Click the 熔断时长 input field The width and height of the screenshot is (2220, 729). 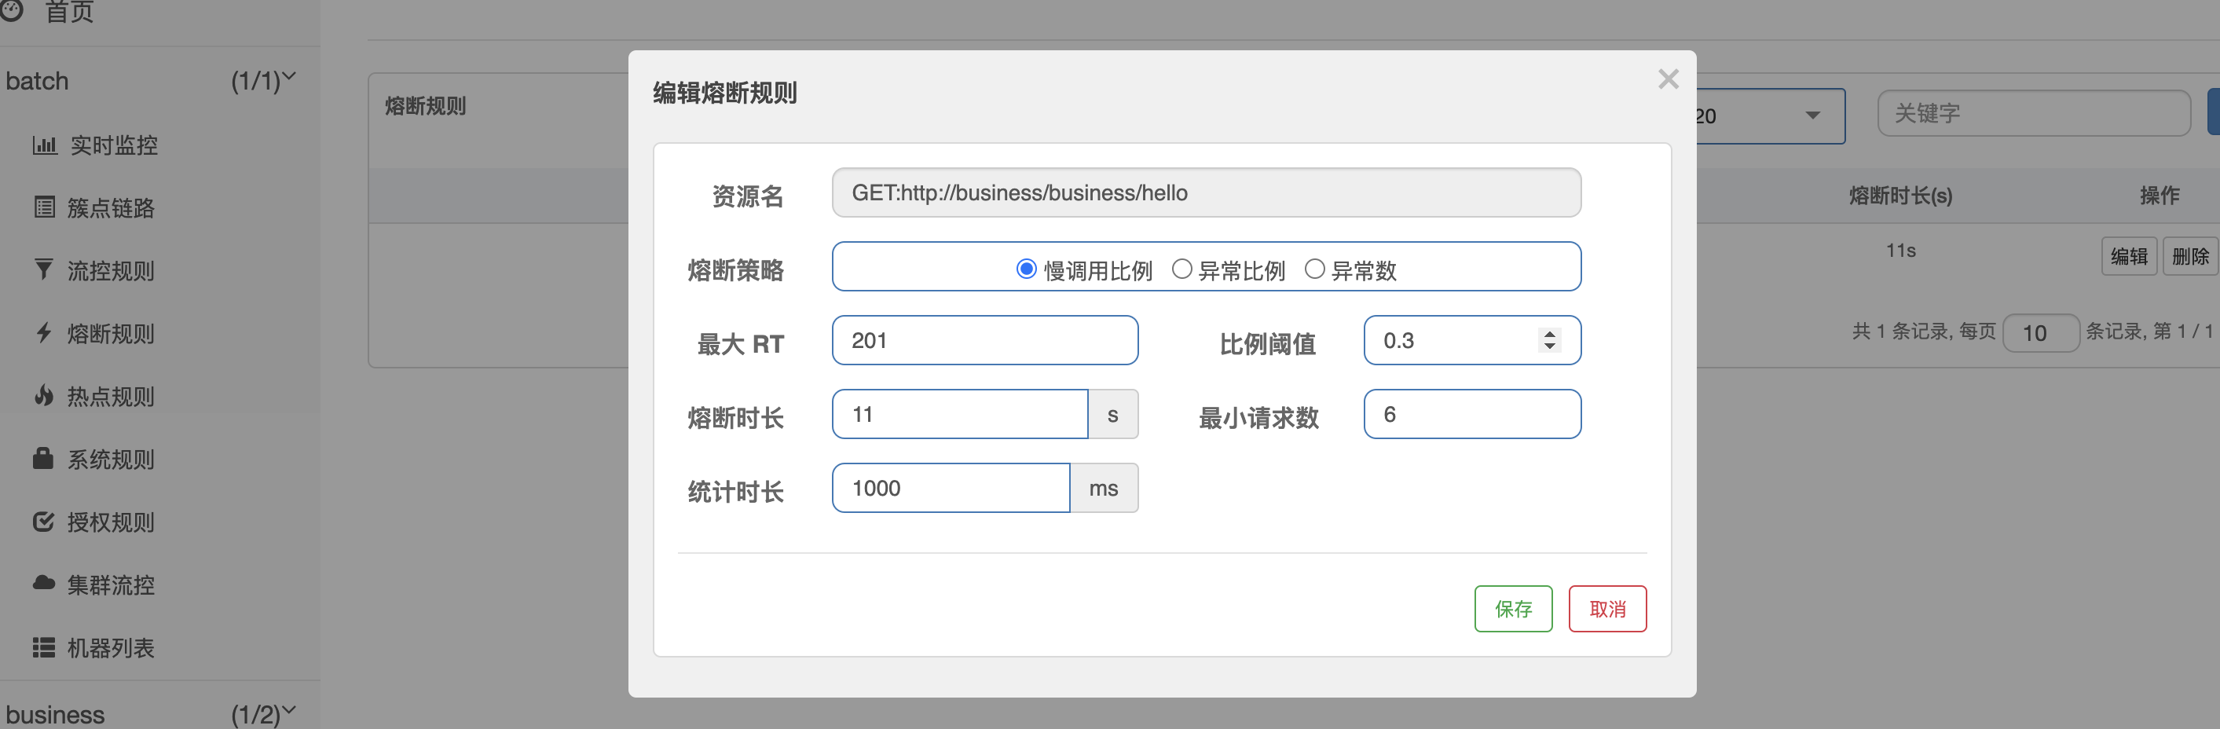coord(959,415)
